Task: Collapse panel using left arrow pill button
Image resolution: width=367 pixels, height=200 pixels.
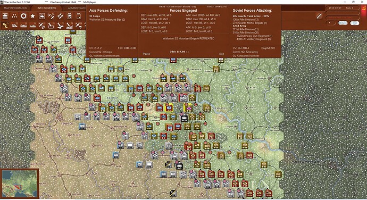Action: tap(331, 23)
